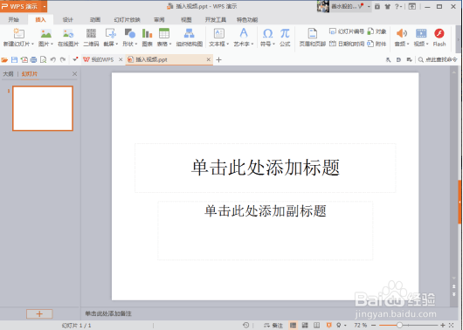463x330 pixels.
Task: Open the WPS 演示 application menu arrow
Action: (x=45, y=6)
